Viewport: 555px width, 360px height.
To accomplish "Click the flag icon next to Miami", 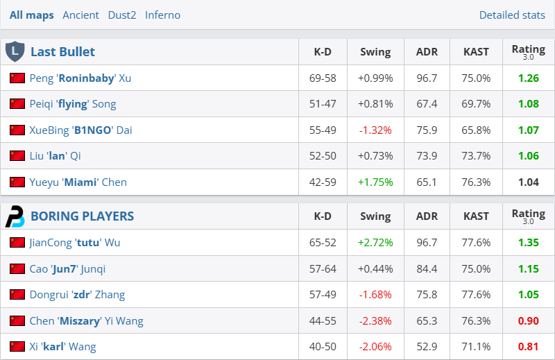I will pyautogui.click(x=17, y=182).
